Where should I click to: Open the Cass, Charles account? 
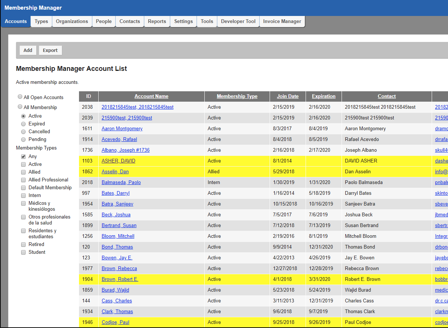117,301
